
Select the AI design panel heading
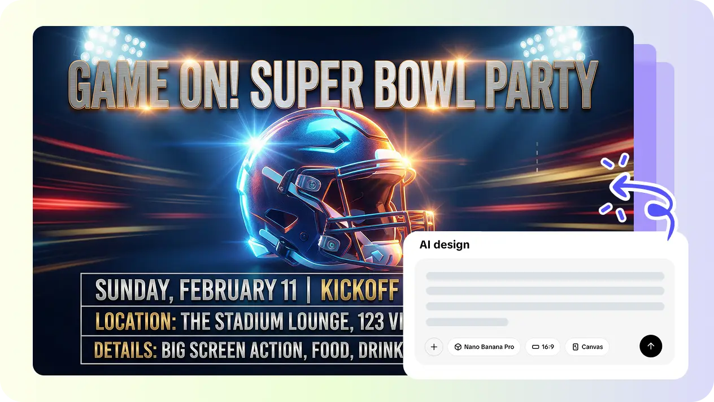[445, 244]
